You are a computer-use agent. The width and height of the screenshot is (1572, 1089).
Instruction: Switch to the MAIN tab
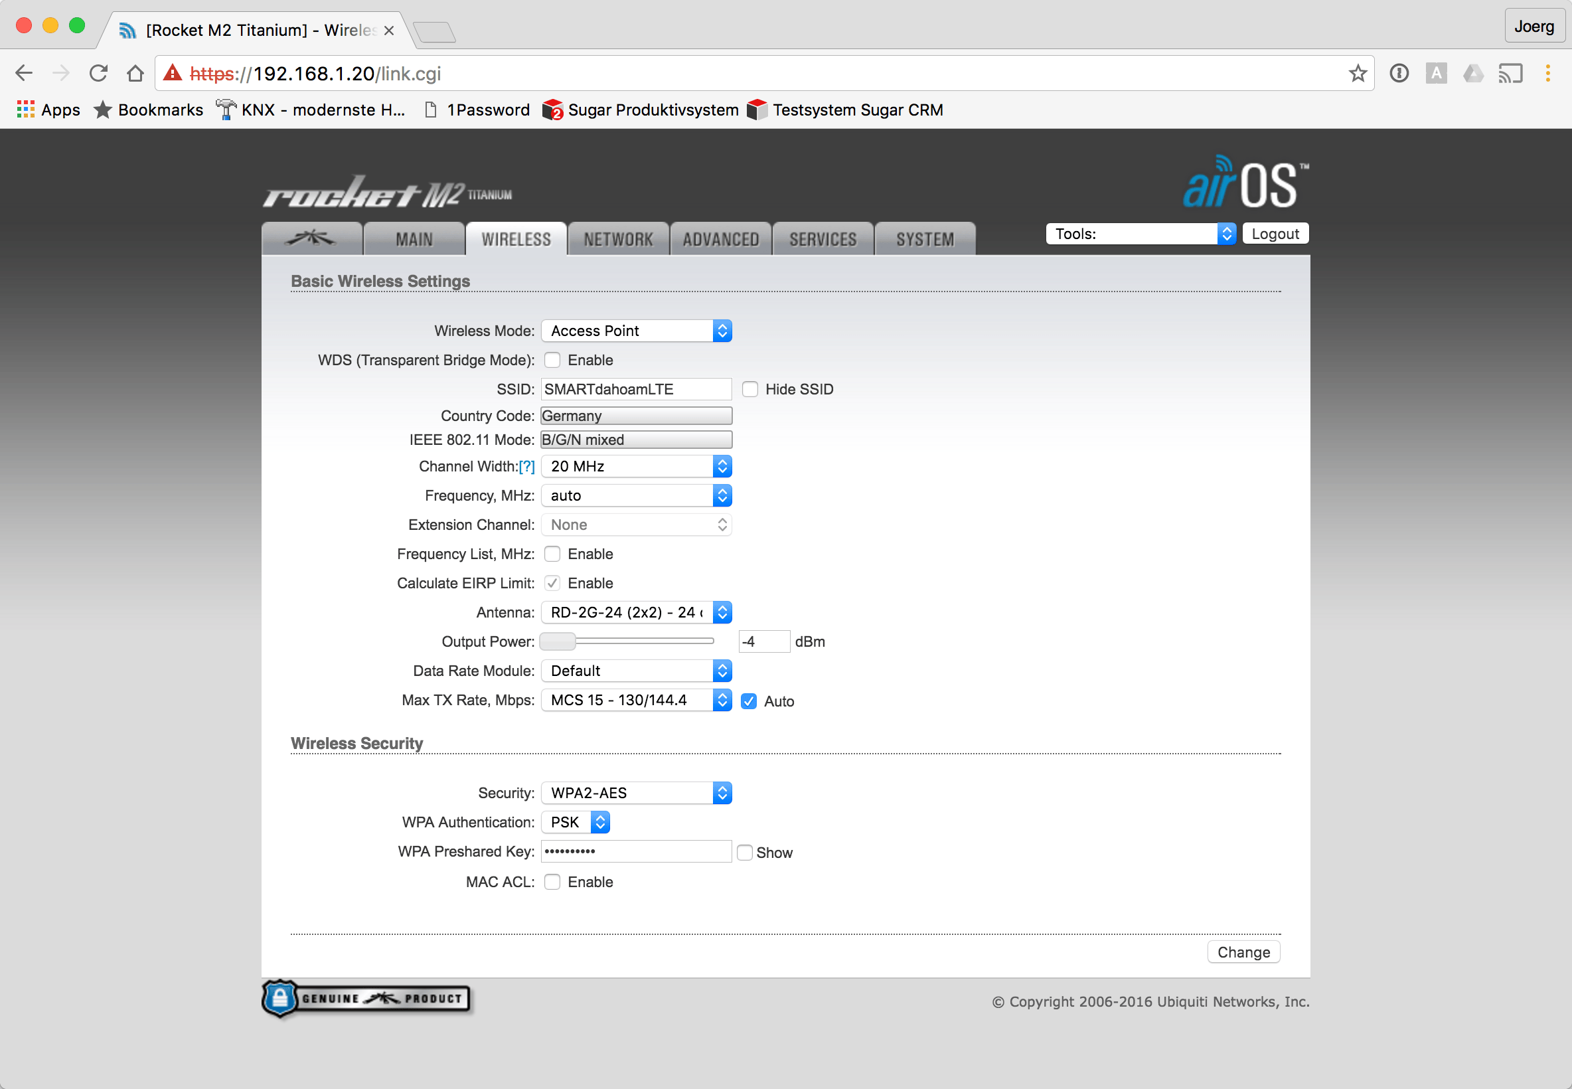[x=414, y=239]
